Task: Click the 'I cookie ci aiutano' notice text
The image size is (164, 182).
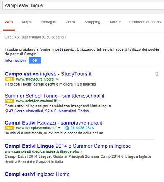Action: click(82, 52)
